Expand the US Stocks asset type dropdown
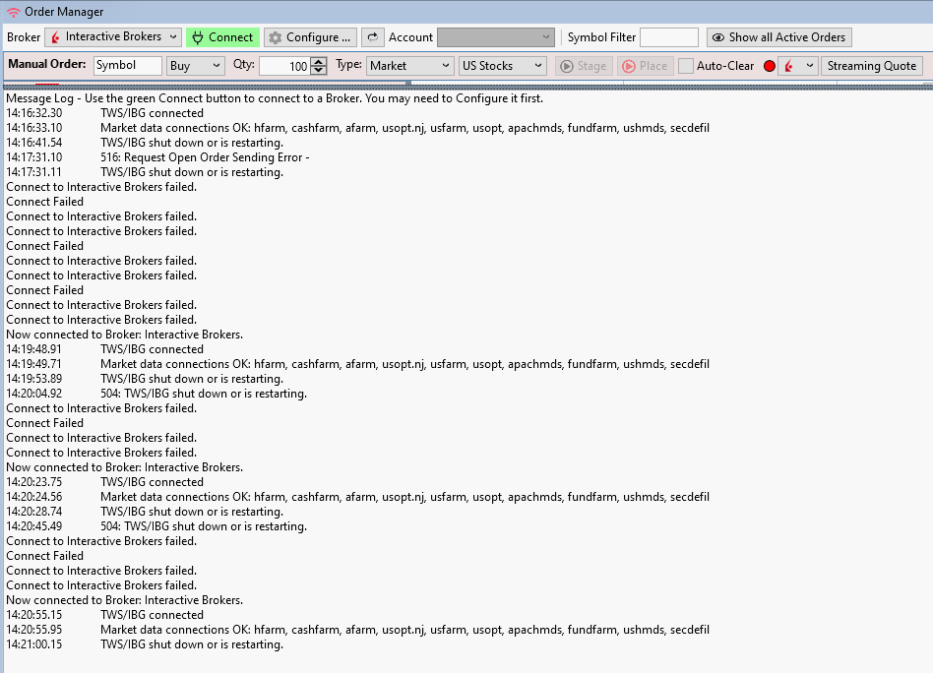This screenshot has height=673, width=933. coord(502,66)
